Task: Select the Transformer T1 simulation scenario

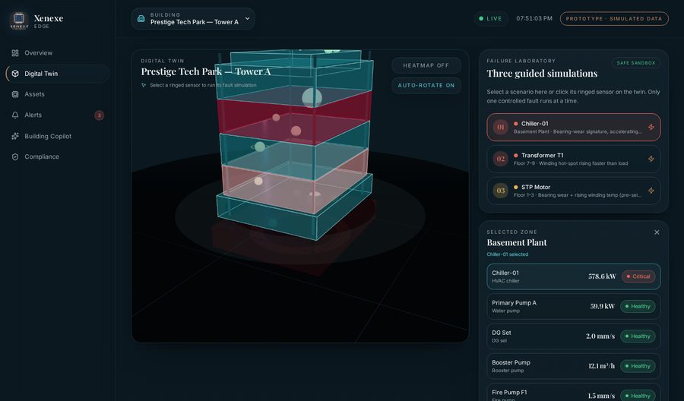Action: click(x=574, y=159)
